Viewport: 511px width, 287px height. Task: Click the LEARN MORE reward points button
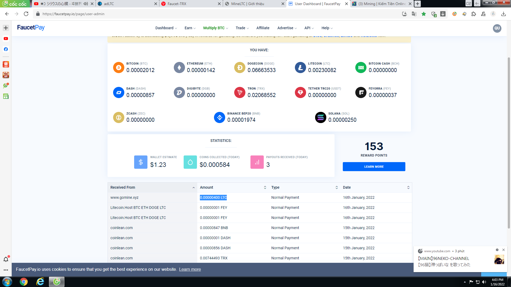click(374, 167)
